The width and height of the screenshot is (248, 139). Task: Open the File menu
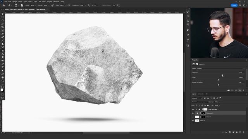coord(5,2)
